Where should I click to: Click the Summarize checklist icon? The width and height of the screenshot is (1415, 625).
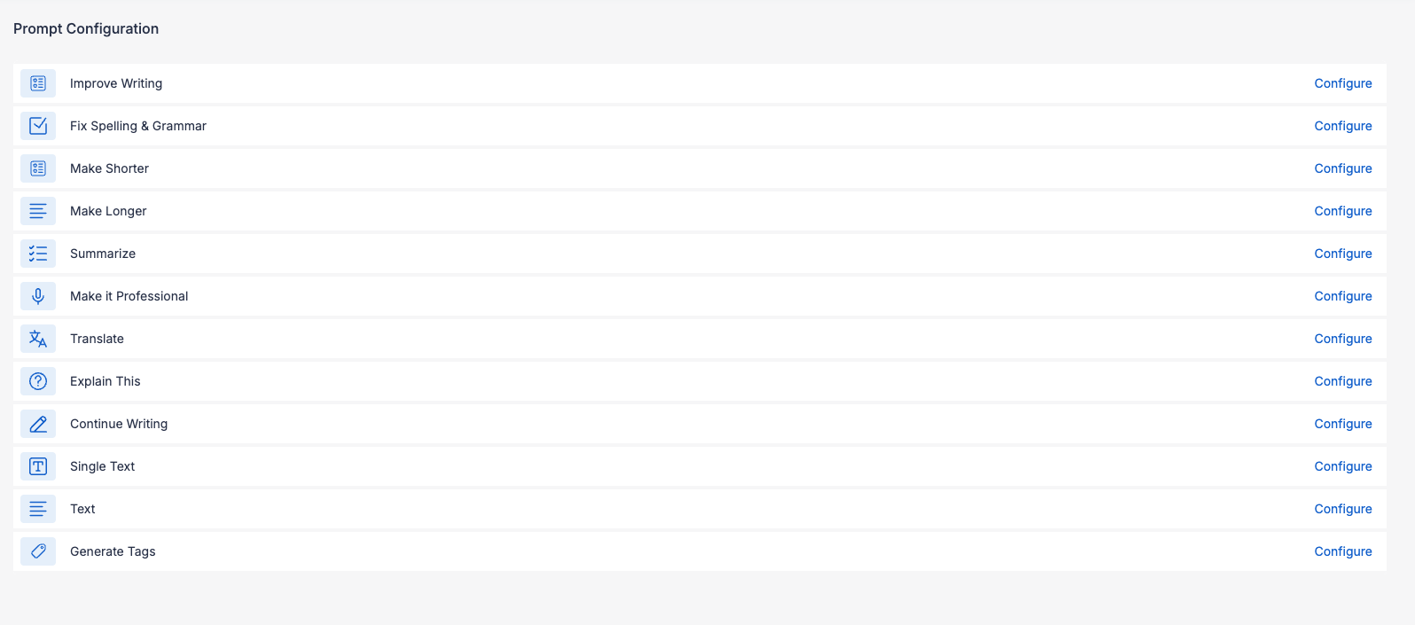coord(38,254)
